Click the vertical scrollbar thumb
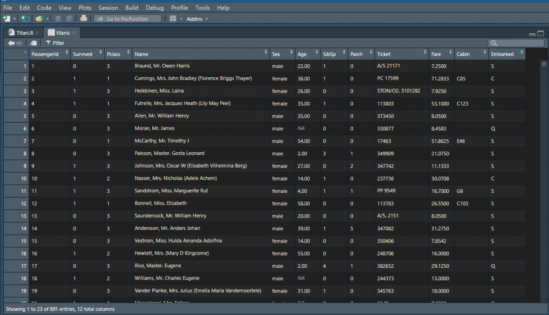This screenshot has width=549, height=315. click(x=544, y=64)
